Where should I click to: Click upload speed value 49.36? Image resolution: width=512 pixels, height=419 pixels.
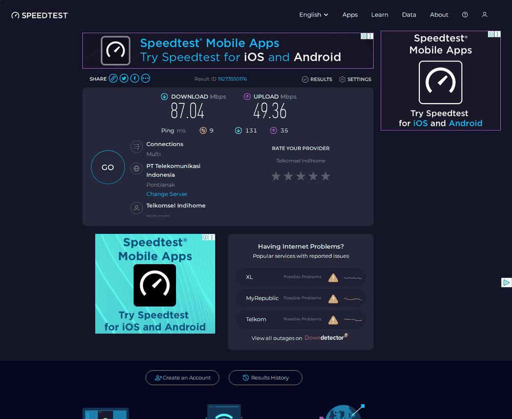(270, 111)
